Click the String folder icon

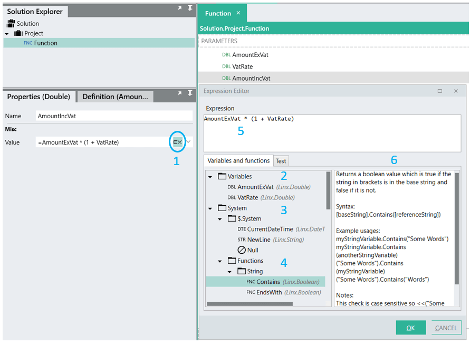point(241,271)
